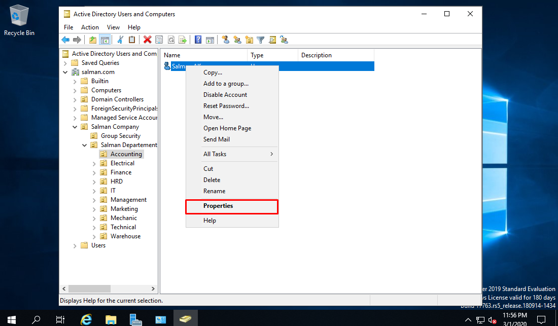Click the Export List icon
The width and height of the screenshot is (558, 326).
click(x=183, y=40)
